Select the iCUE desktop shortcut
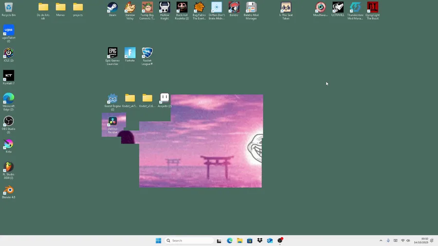 point(8,54)
